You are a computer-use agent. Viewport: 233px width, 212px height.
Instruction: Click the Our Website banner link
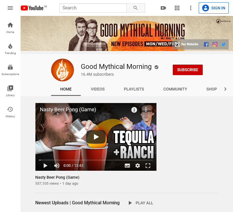(187, 44)
